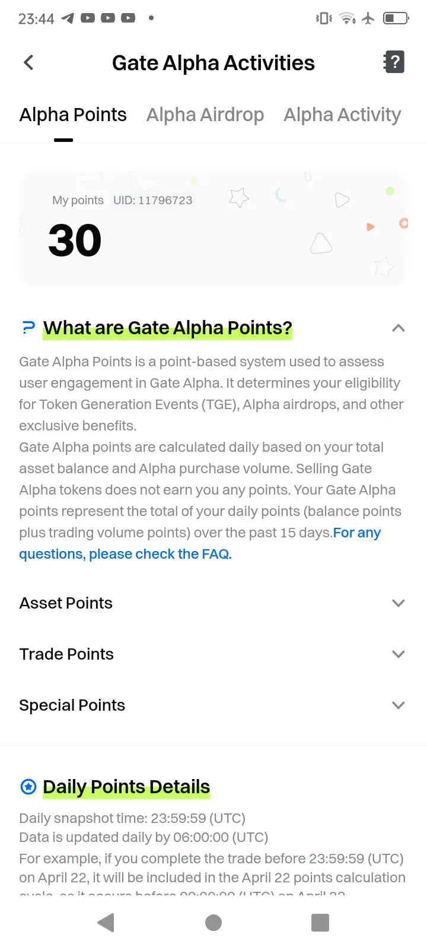Switch to the Alpha Activity tab
Viewport: 427px width, 950px height.
342,115
